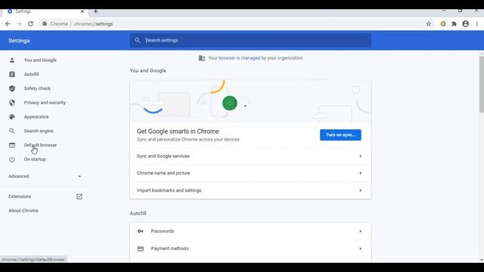
Task: Open a new tab with the plus button
Action: tap(96, 12)
